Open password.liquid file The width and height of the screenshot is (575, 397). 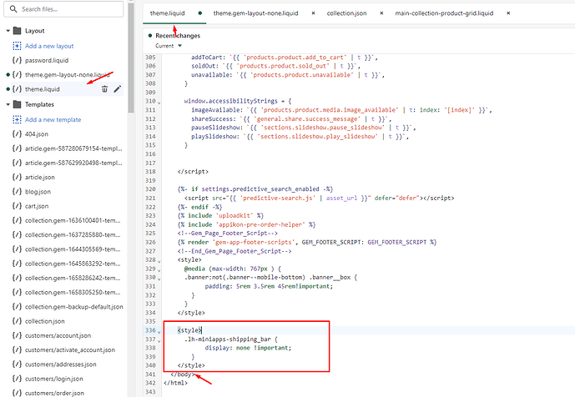tap(47, 60)
